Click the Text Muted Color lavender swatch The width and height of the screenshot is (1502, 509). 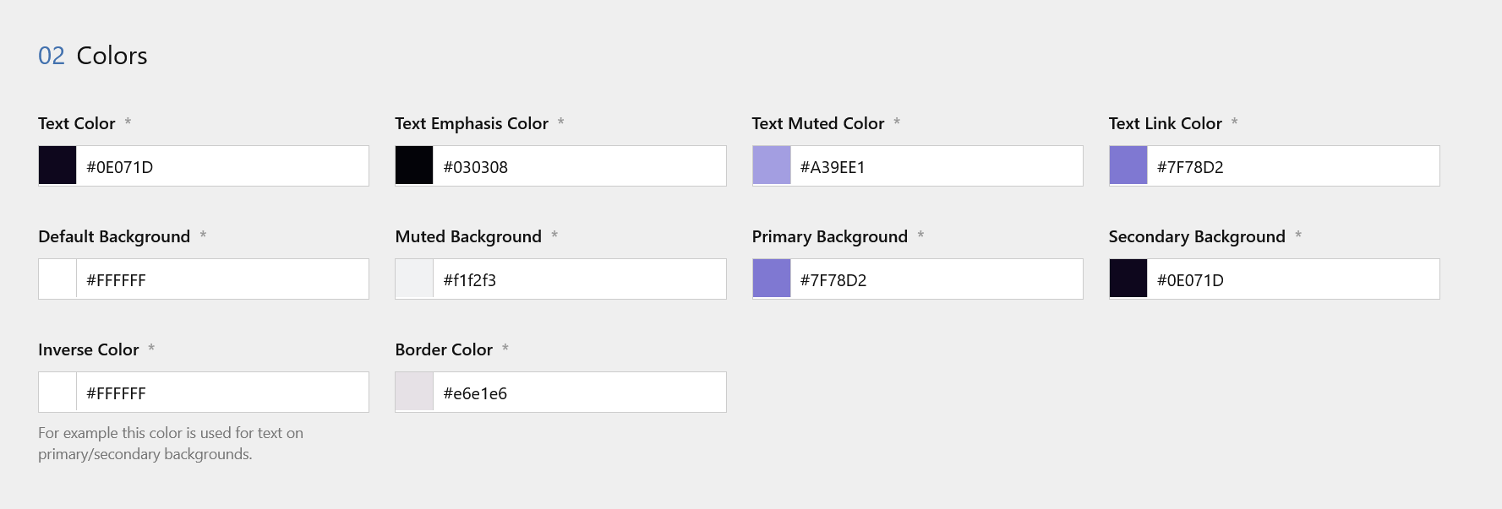coord(771,165)
